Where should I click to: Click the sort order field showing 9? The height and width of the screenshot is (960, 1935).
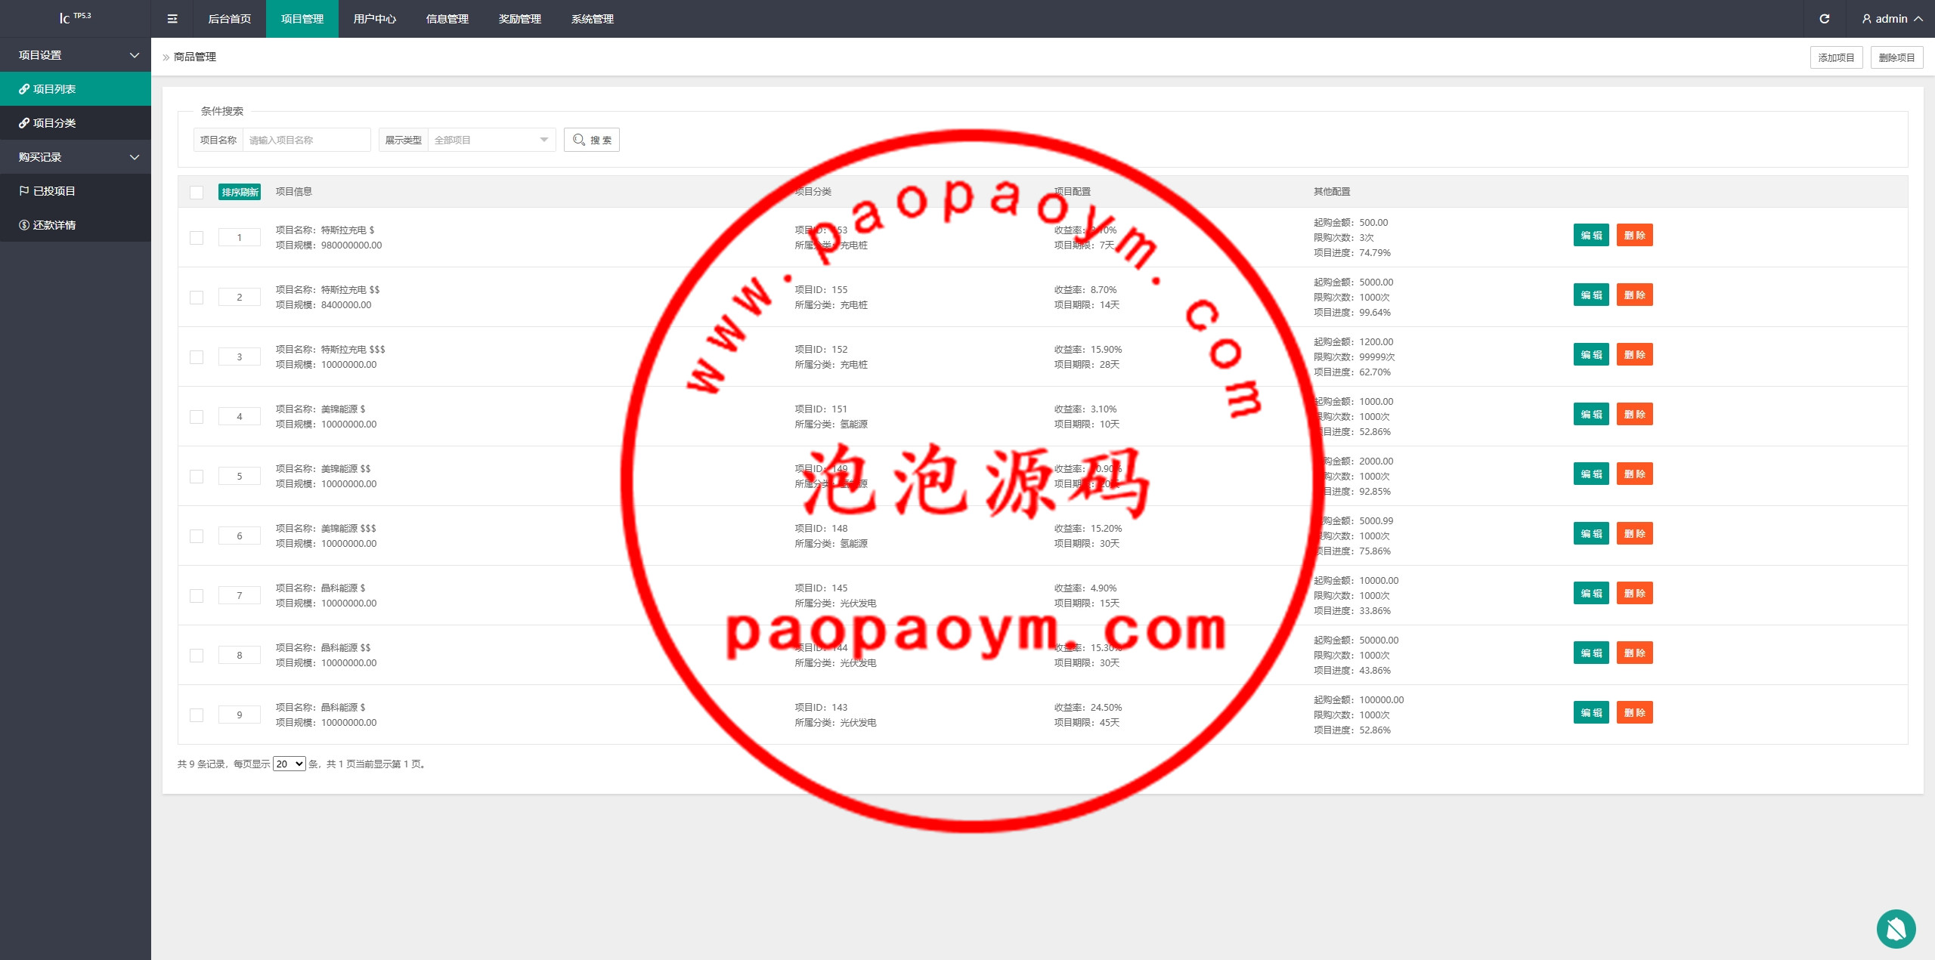[x=240, y=715]
